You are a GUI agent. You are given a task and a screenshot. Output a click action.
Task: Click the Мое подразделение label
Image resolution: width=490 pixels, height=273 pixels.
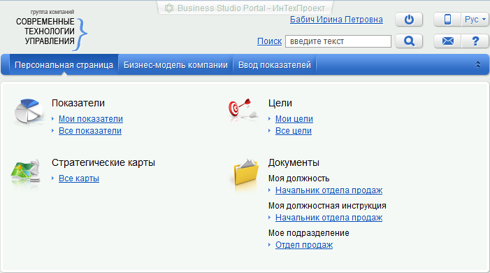[x=309, y=233]
